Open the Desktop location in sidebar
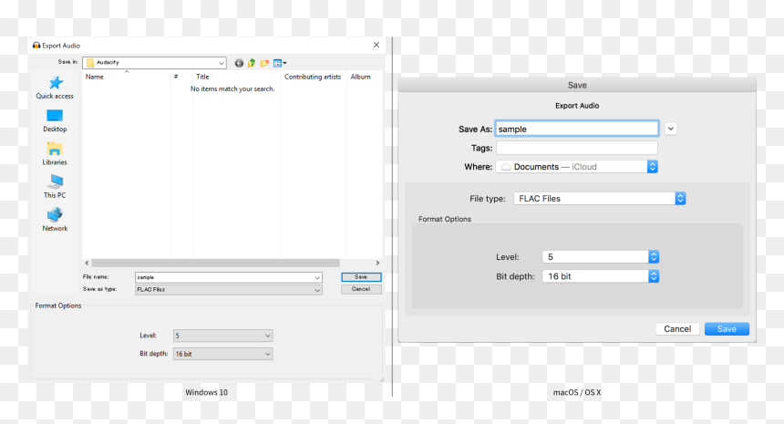This screenshot has width=784, height=424. click(55, 121)
